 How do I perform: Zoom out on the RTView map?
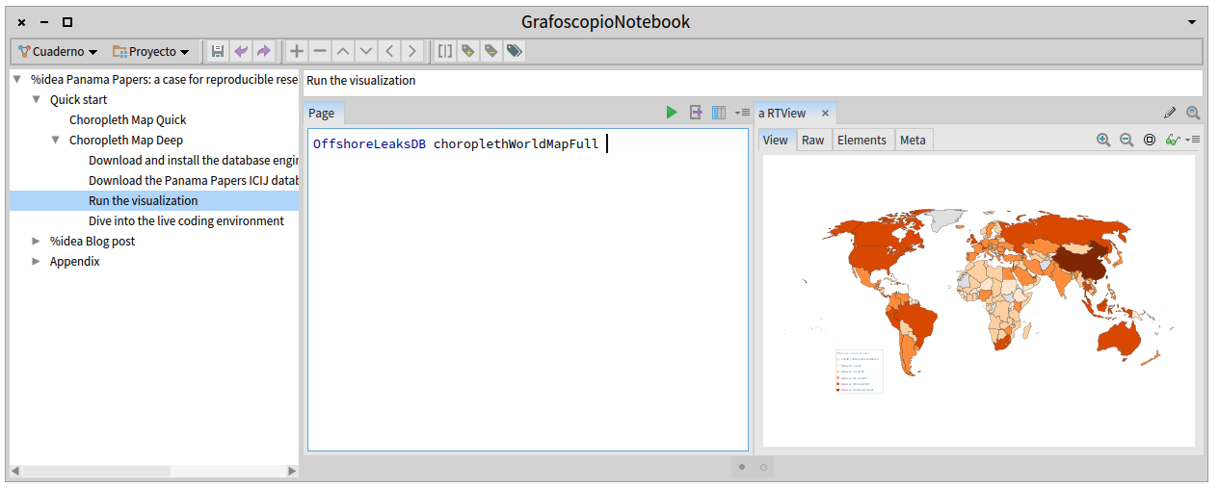coord(1126,140)
